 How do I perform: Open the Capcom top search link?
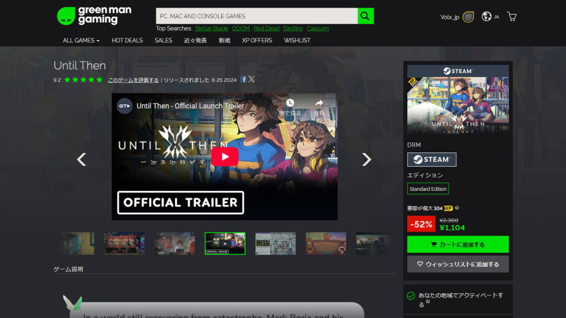(x=318, y=28)
